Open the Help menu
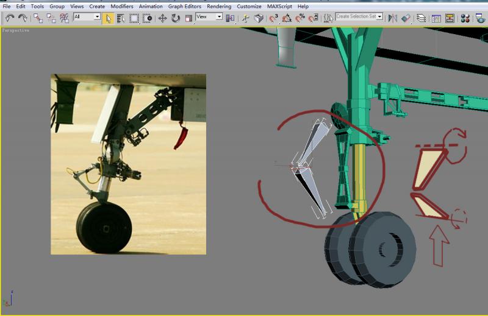488x316 pixels. click(x=303, y=6)
